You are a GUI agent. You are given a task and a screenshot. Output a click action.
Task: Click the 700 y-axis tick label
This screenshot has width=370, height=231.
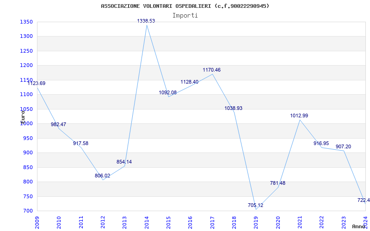[27, 211]
